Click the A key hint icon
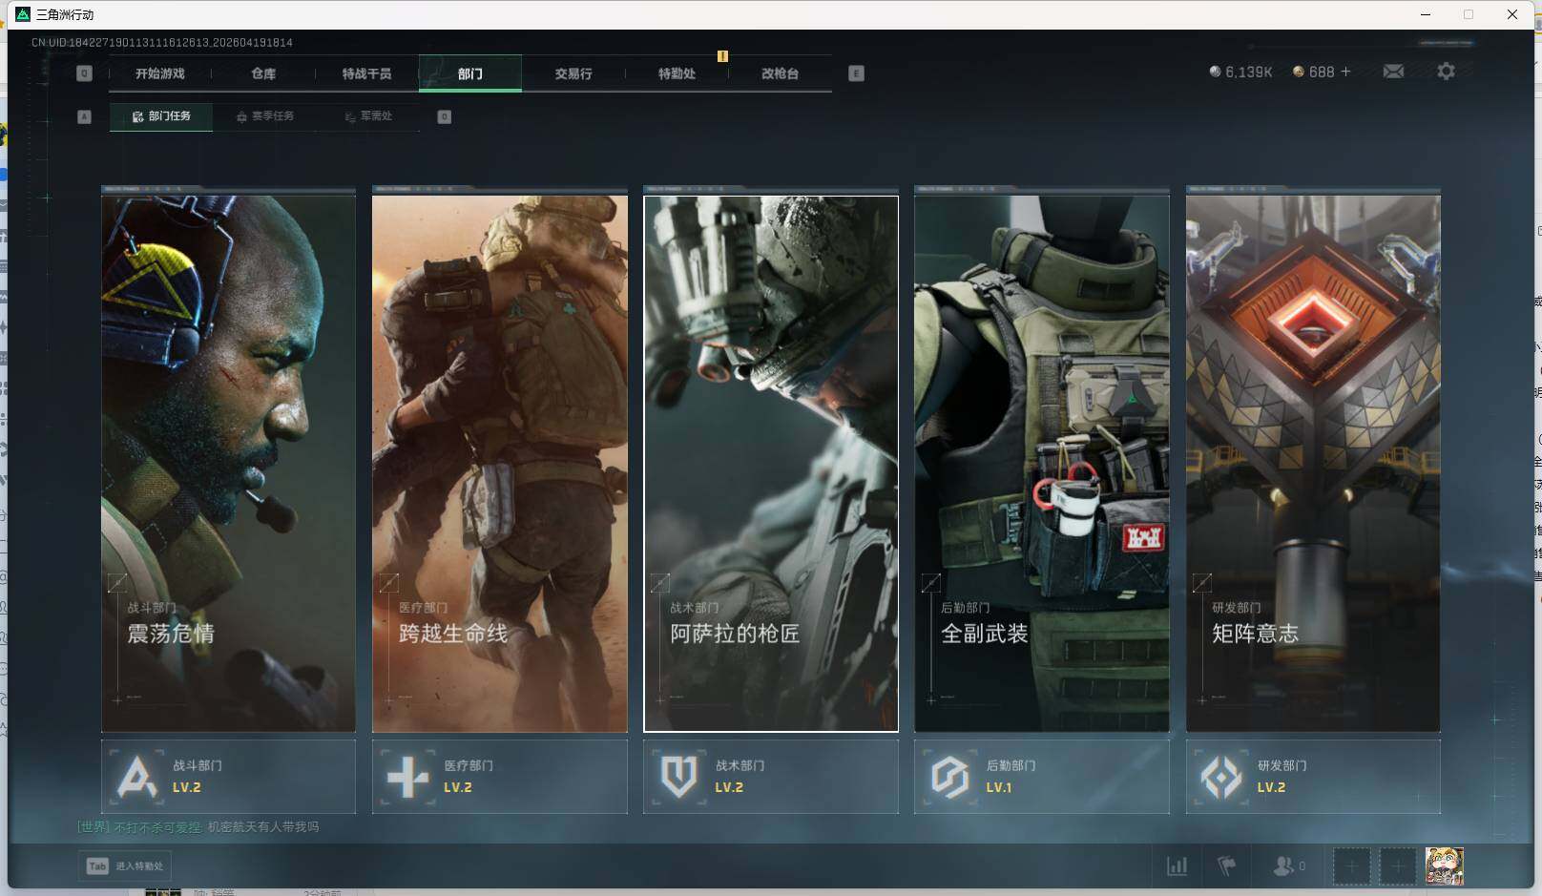The image size is (1542, 896). pos(84,116)
